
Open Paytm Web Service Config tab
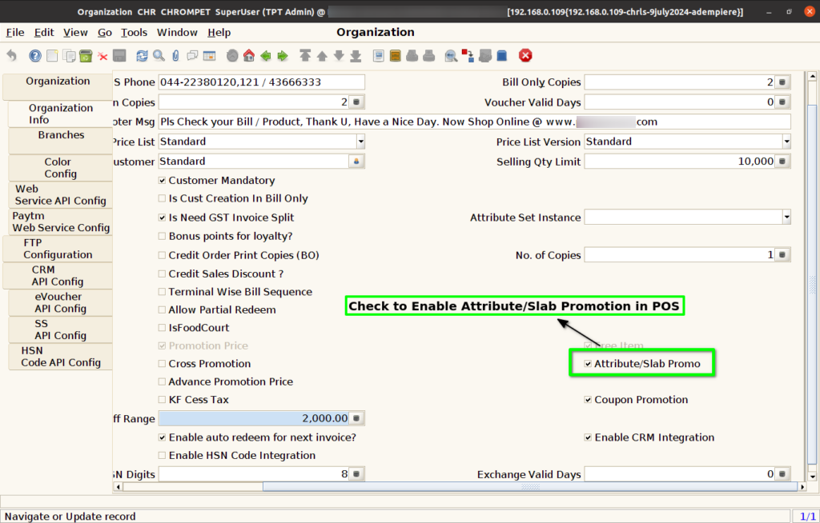pyautogui.click(x=61, y=222)
